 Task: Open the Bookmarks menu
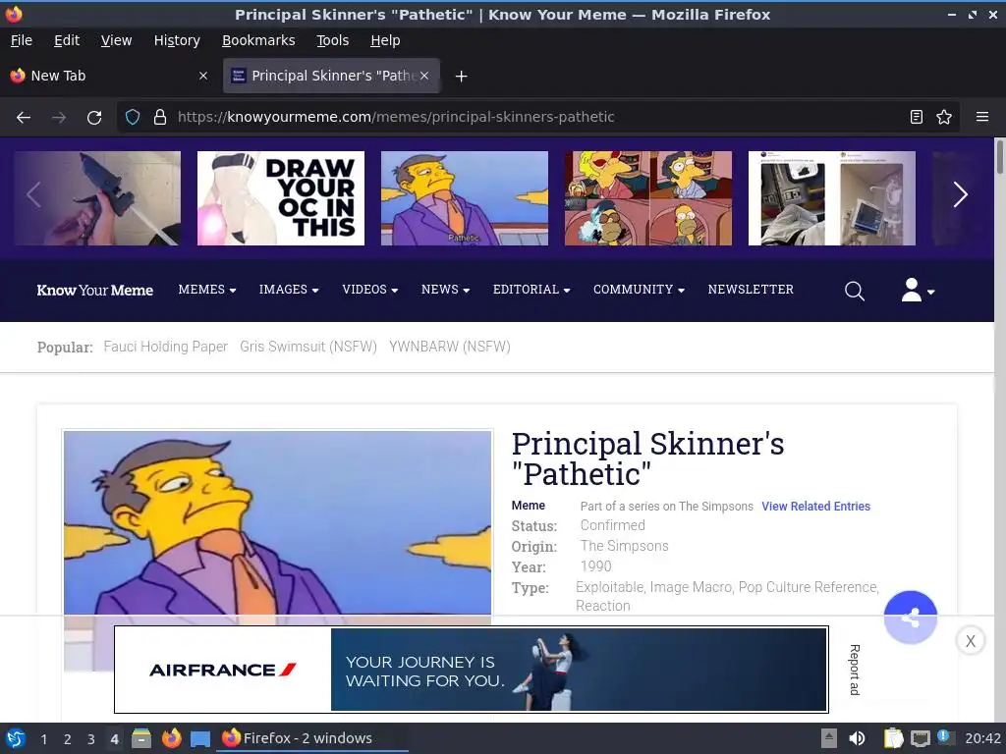pyautogui.click(x=258, y=40)
